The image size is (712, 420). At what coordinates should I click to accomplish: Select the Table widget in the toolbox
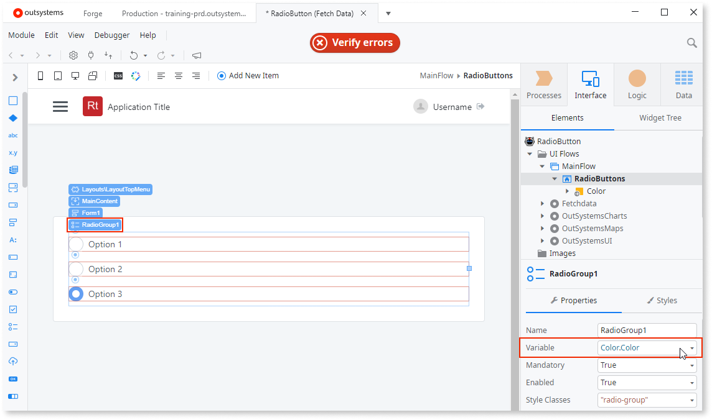(13, 170)
